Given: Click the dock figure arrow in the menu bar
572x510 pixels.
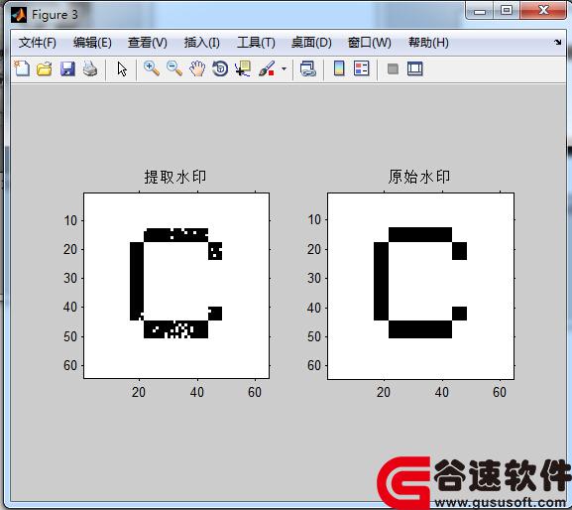Looking at the screenshot, I should click(558, 43).
